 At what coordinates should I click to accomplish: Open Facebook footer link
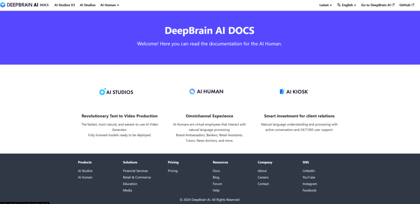coord(309,191)
